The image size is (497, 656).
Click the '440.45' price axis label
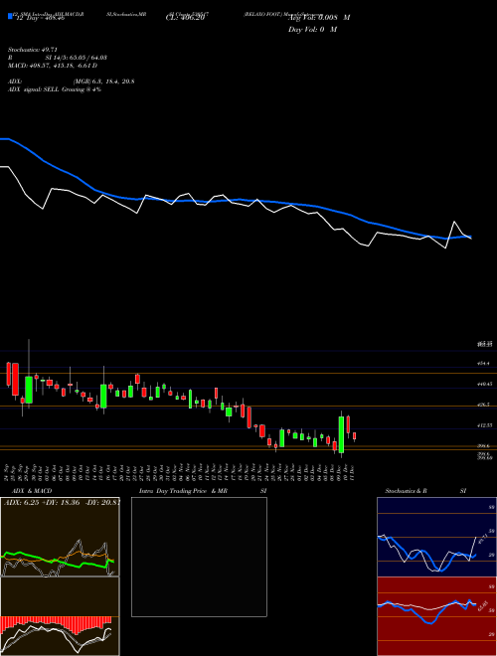(x=485, y=384)
